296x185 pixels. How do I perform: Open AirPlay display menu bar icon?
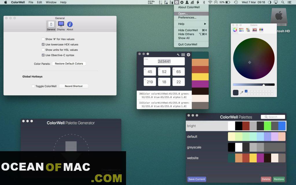276,2
